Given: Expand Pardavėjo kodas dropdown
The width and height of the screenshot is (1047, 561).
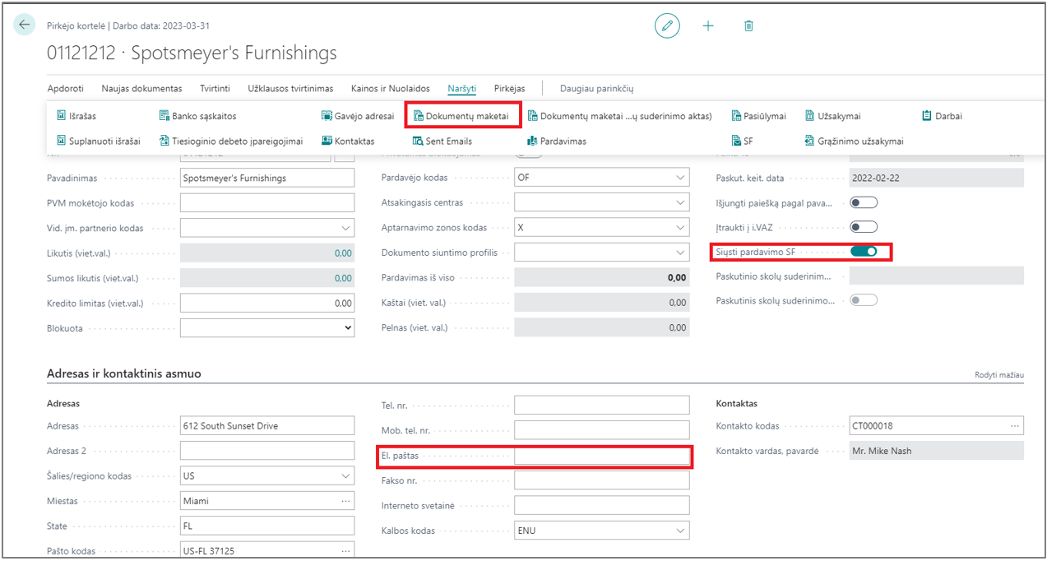Looking at the screenshot, I should pyautogui.click(x=680, y=178).
